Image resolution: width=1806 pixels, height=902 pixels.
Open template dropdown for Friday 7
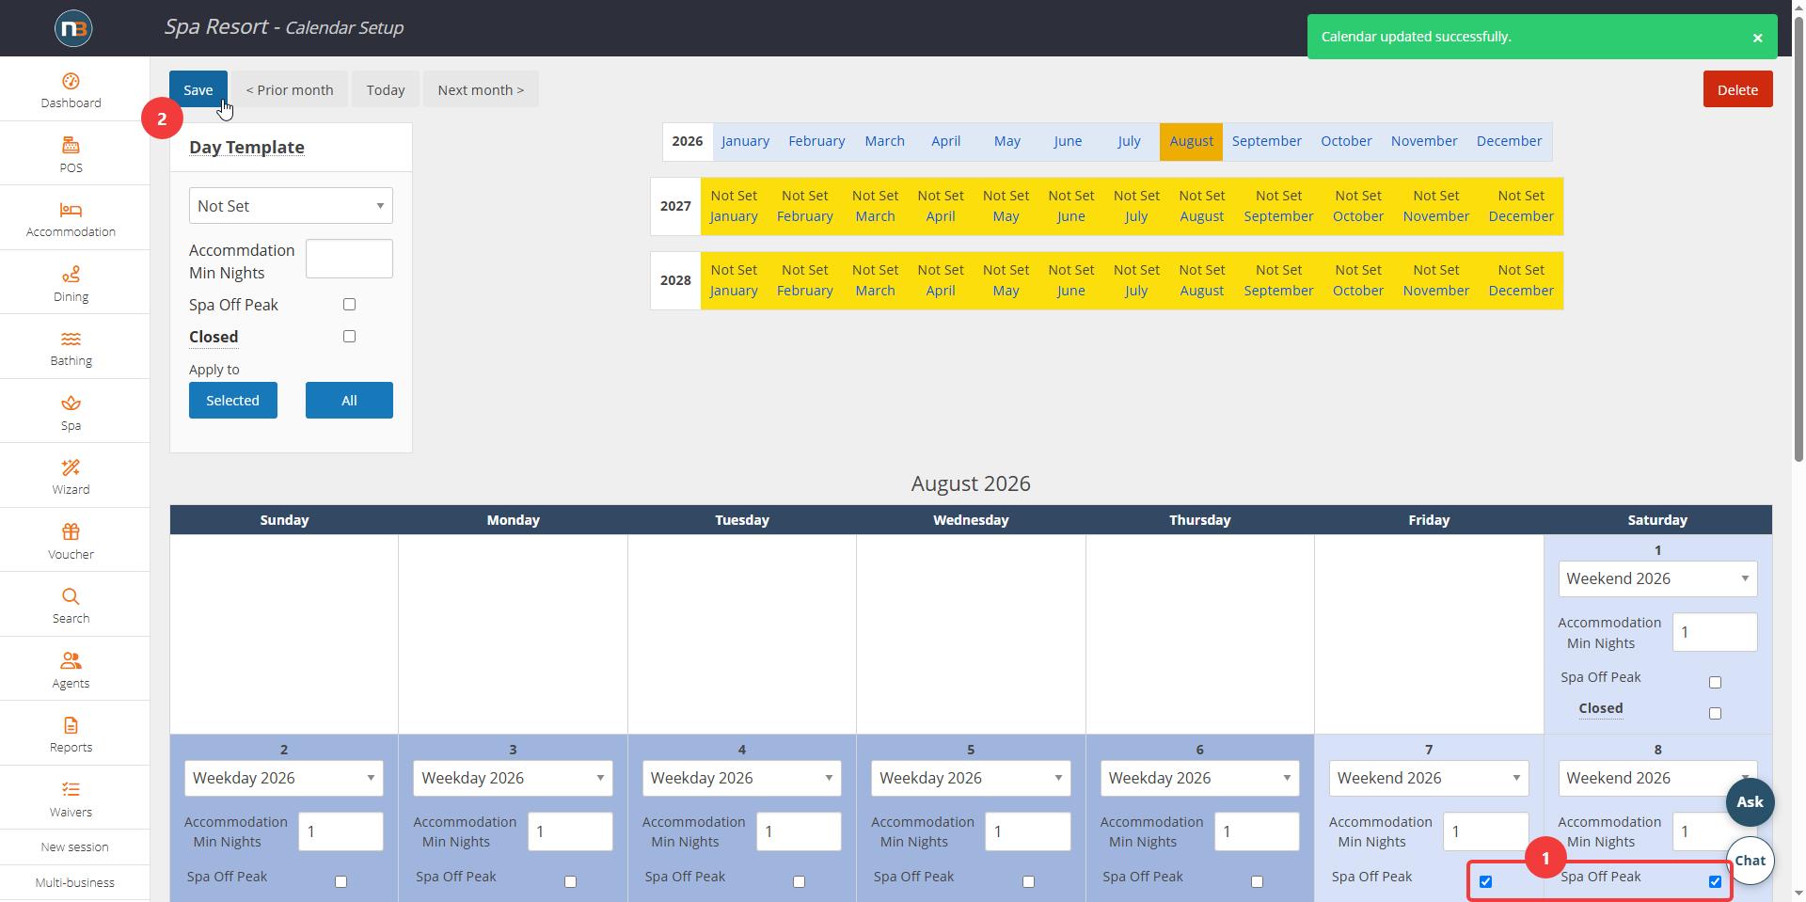click(1429, 778)
